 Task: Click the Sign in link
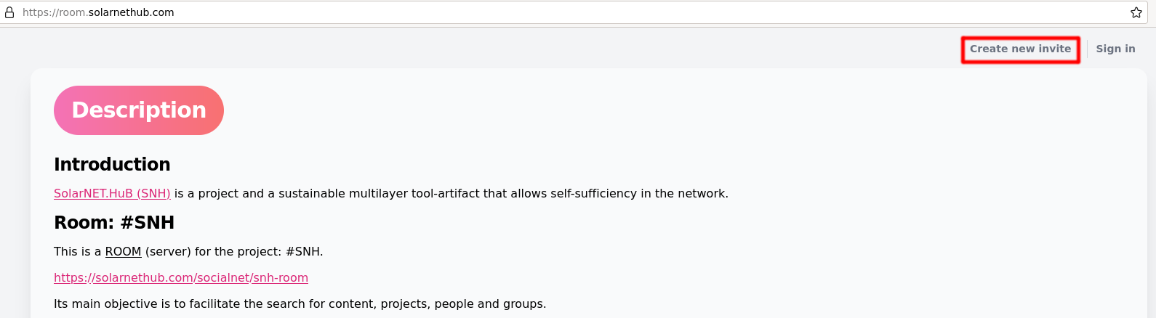[x=1115, y=49]
